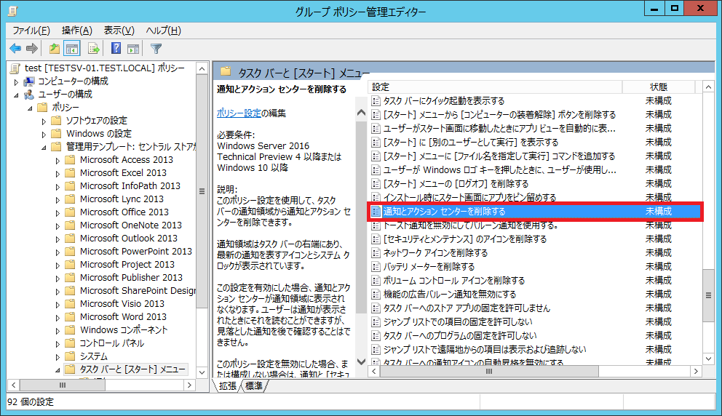This screenshot has height=416, width=722.
Task: Click the blue Help toolbar icon
Action: [x=116, y=48]
